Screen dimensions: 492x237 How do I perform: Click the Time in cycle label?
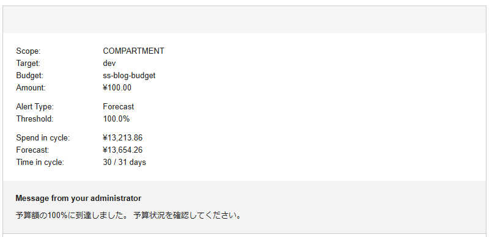click(40, 162)
